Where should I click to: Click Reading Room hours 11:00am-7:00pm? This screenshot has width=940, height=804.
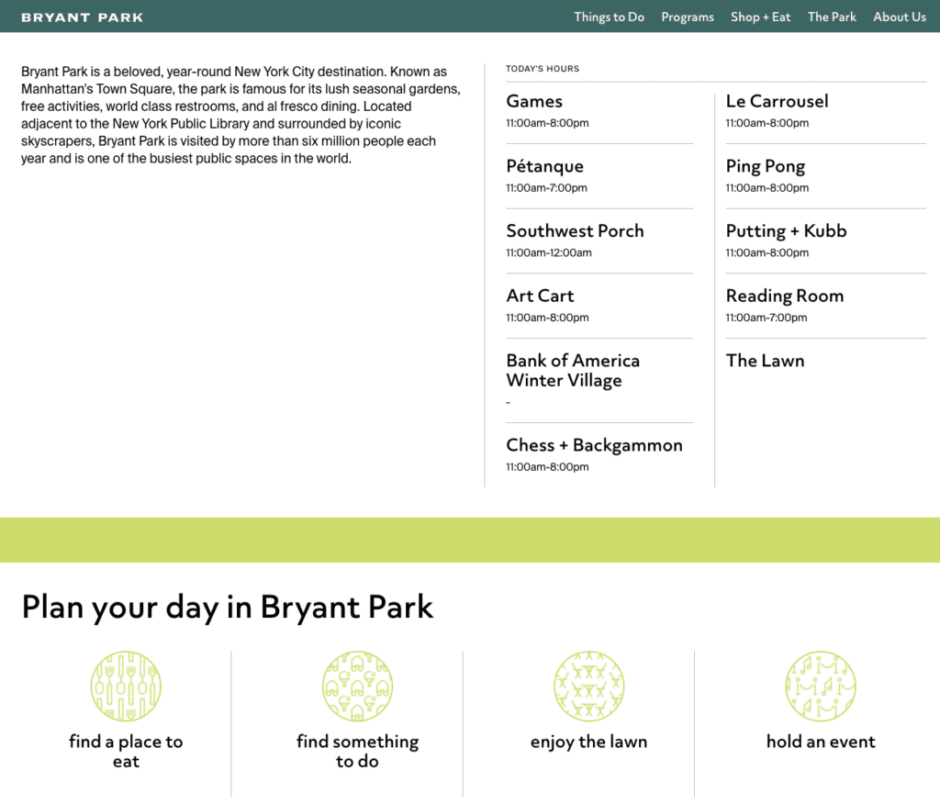click(767, 318)
